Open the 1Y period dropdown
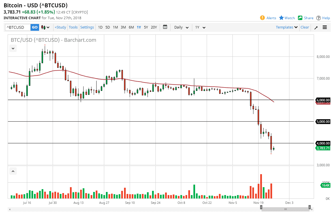This screenshot has height=212, width=333. [x=200, y=27]
